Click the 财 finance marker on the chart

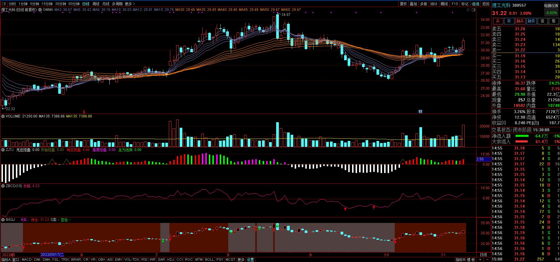(x=420, y=112)
